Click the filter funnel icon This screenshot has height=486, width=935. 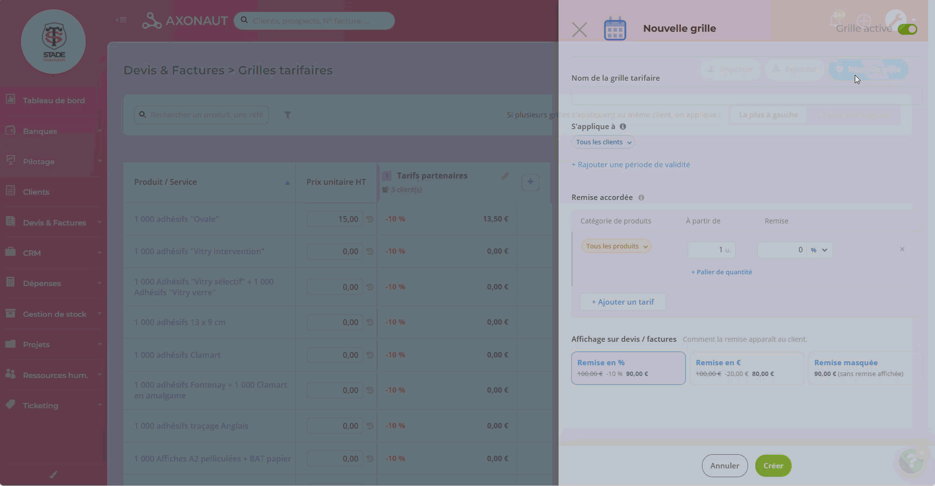pos(288,115)
